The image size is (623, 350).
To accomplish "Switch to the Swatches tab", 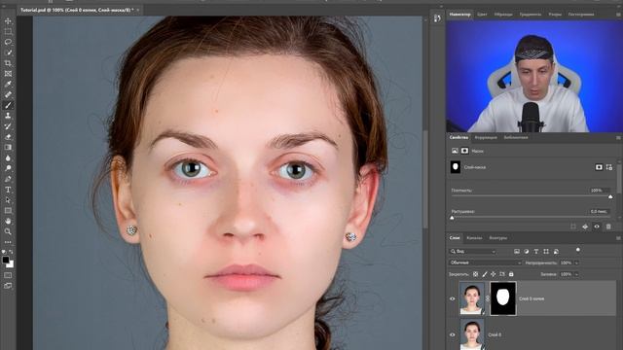I will (503, 15).
